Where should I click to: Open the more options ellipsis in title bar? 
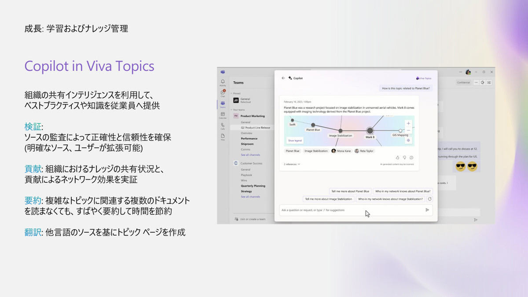click(x=460, y=72)
